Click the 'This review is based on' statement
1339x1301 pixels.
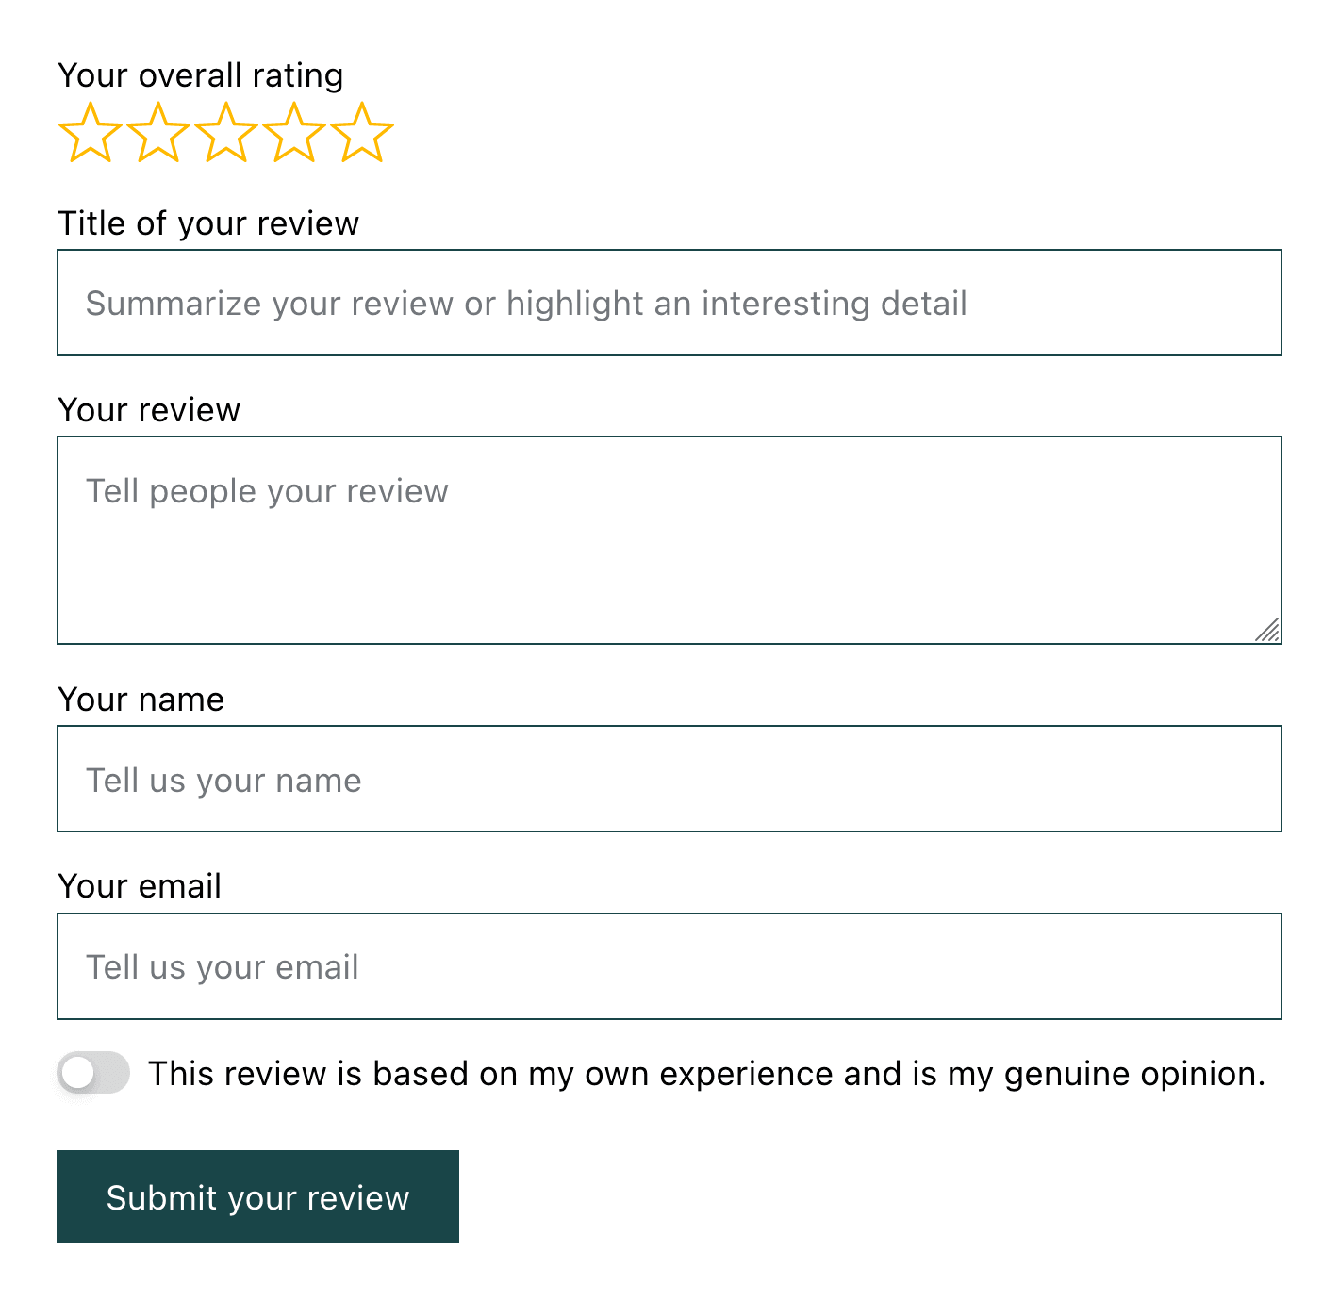pyautogui.click(x=706, y=1074)
